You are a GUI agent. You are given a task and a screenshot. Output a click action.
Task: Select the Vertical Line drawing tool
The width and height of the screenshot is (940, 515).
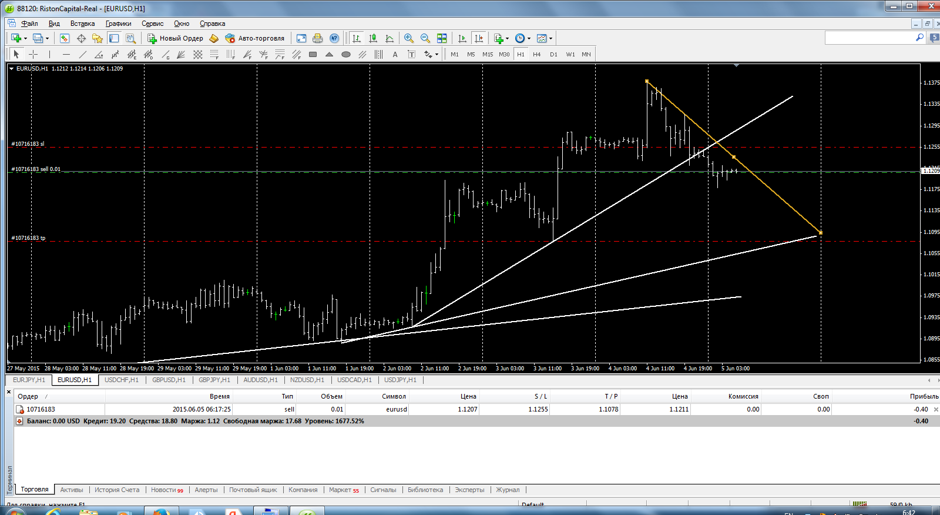click(x=50, y=54)
